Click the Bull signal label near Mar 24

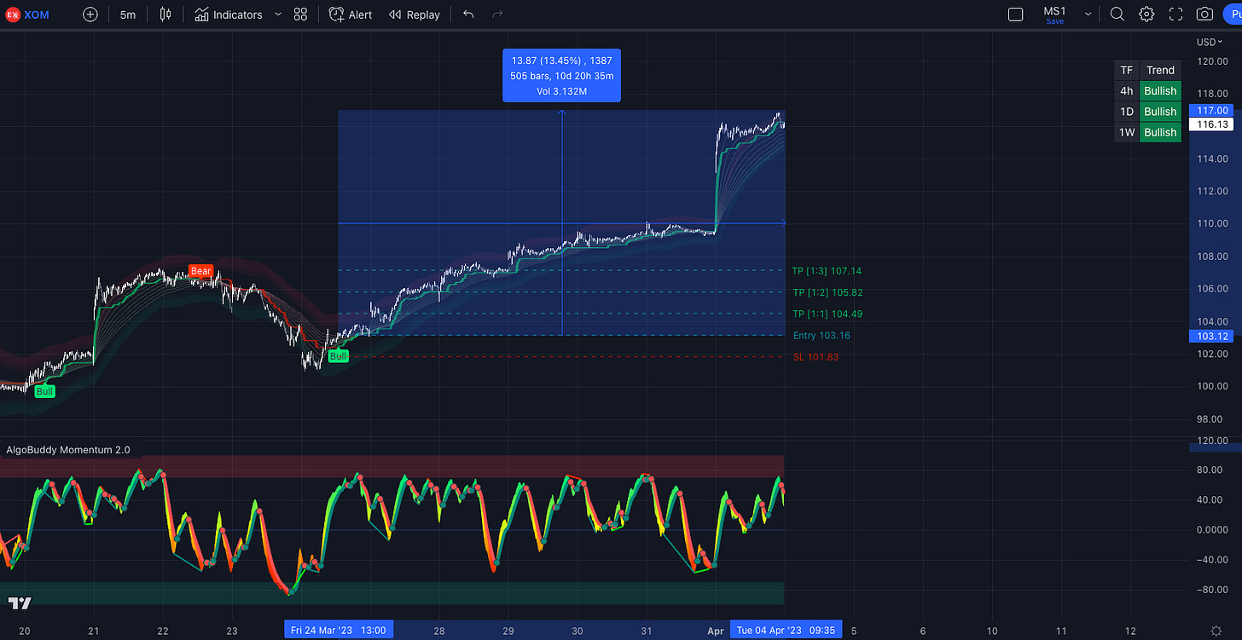[x=339, y=356]
